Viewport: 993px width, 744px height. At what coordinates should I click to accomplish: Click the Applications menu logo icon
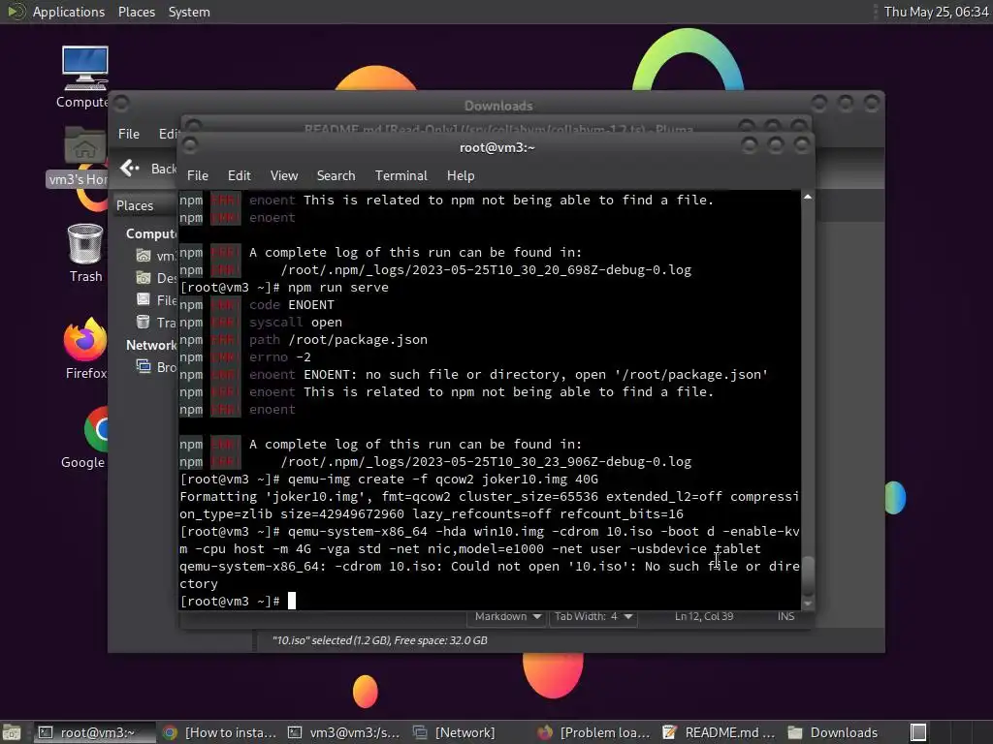16,12
